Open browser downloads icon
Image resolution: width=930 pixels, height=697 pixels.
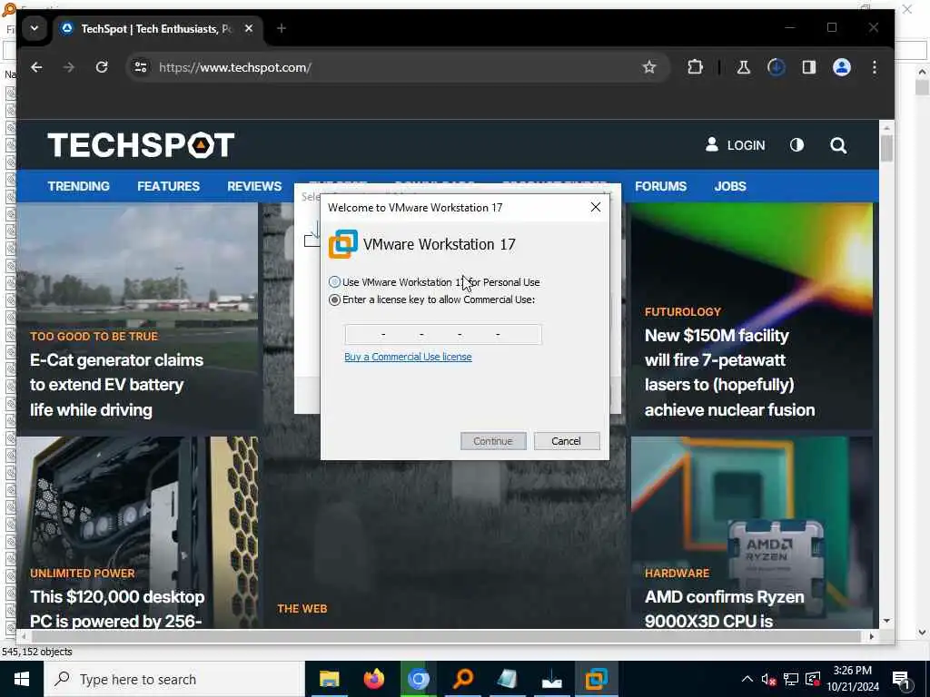776,67
